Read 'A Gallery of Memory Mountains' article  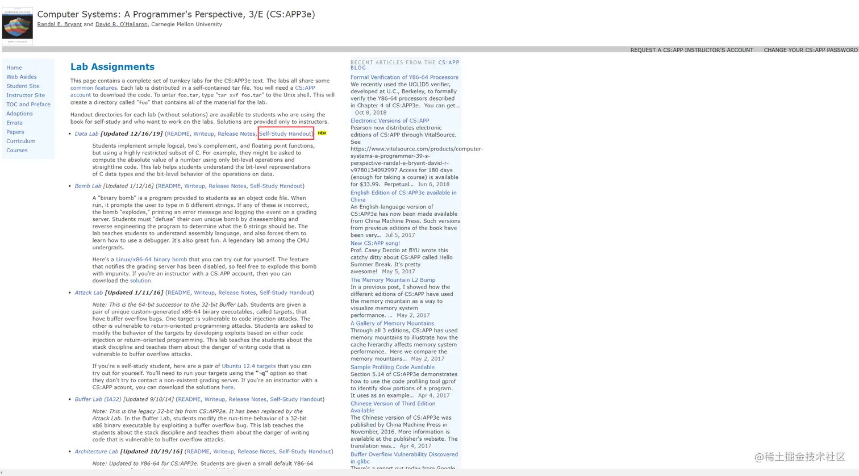pyautogui.click(x=392, y=323)
